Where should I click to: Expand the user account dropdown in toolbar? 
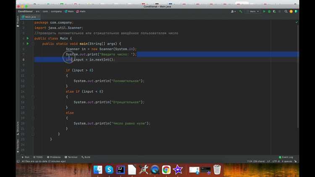233,11
